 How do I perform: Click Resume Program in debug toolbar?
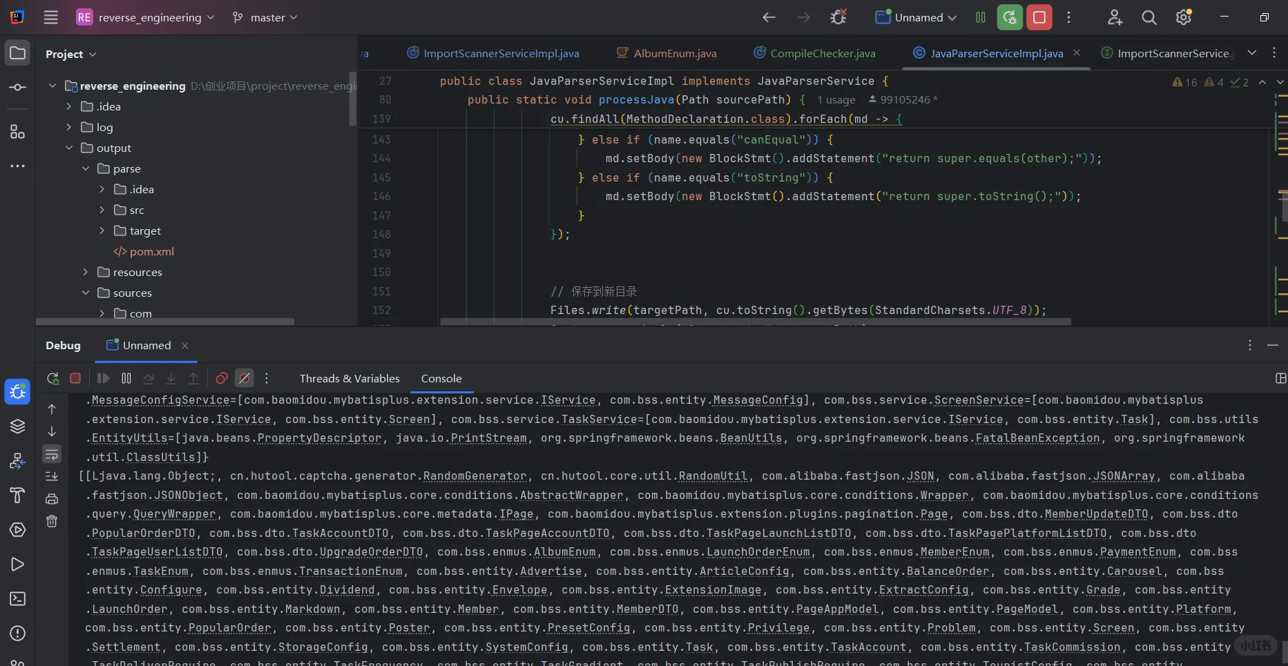click(x=103, y=378)
